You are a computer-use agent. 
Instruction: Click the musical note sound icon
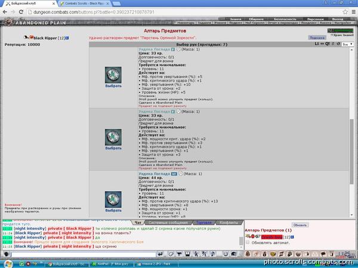coord(212,254)
